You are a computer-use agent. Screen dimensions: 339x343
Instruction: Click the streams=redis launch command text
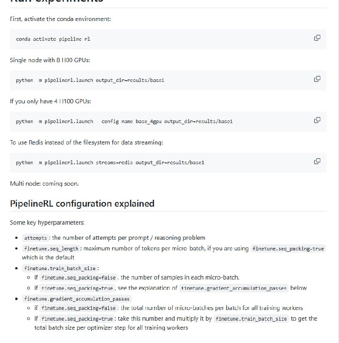(110, 162)
